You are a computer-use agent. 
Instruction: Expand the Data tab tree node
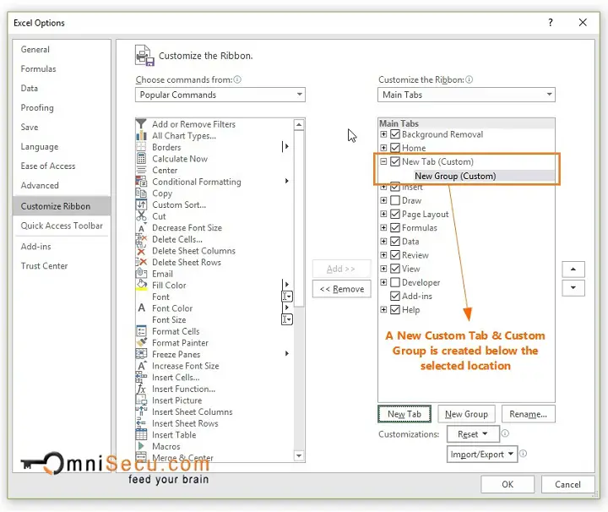(x=383, y=242)
